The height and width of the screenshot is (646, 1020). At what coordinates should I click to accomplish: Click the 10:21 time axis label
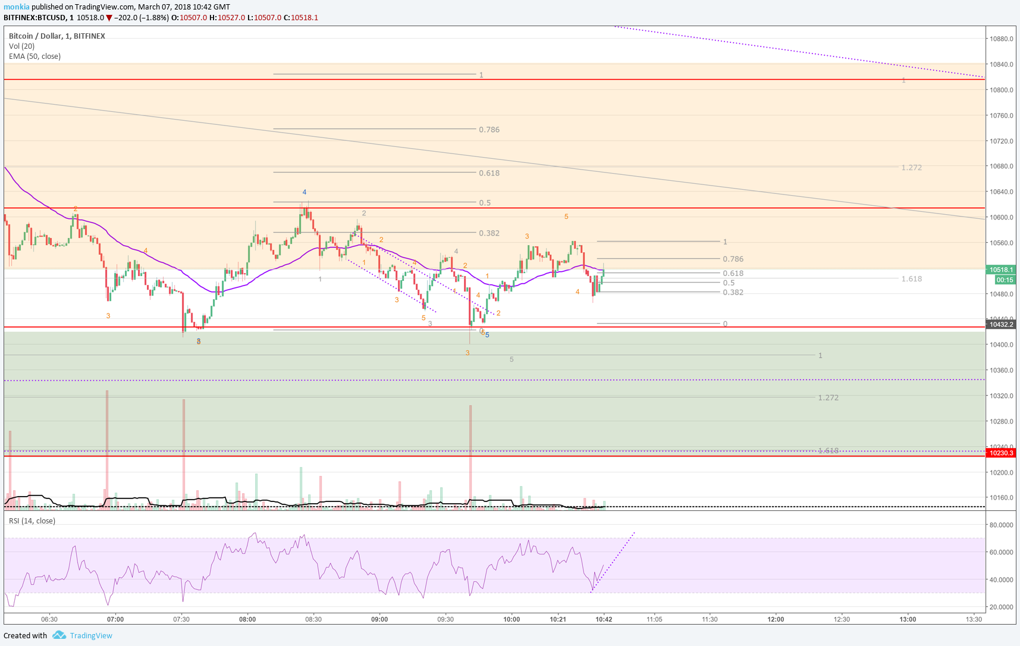(x=558, y=619)
